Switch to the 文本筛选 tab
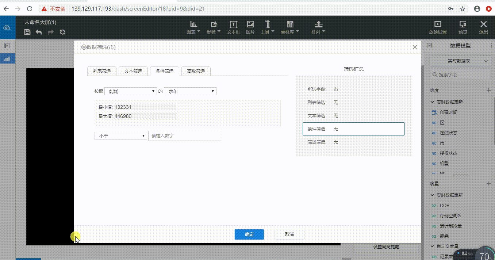 pyautogui.click(x=133, y=71)
